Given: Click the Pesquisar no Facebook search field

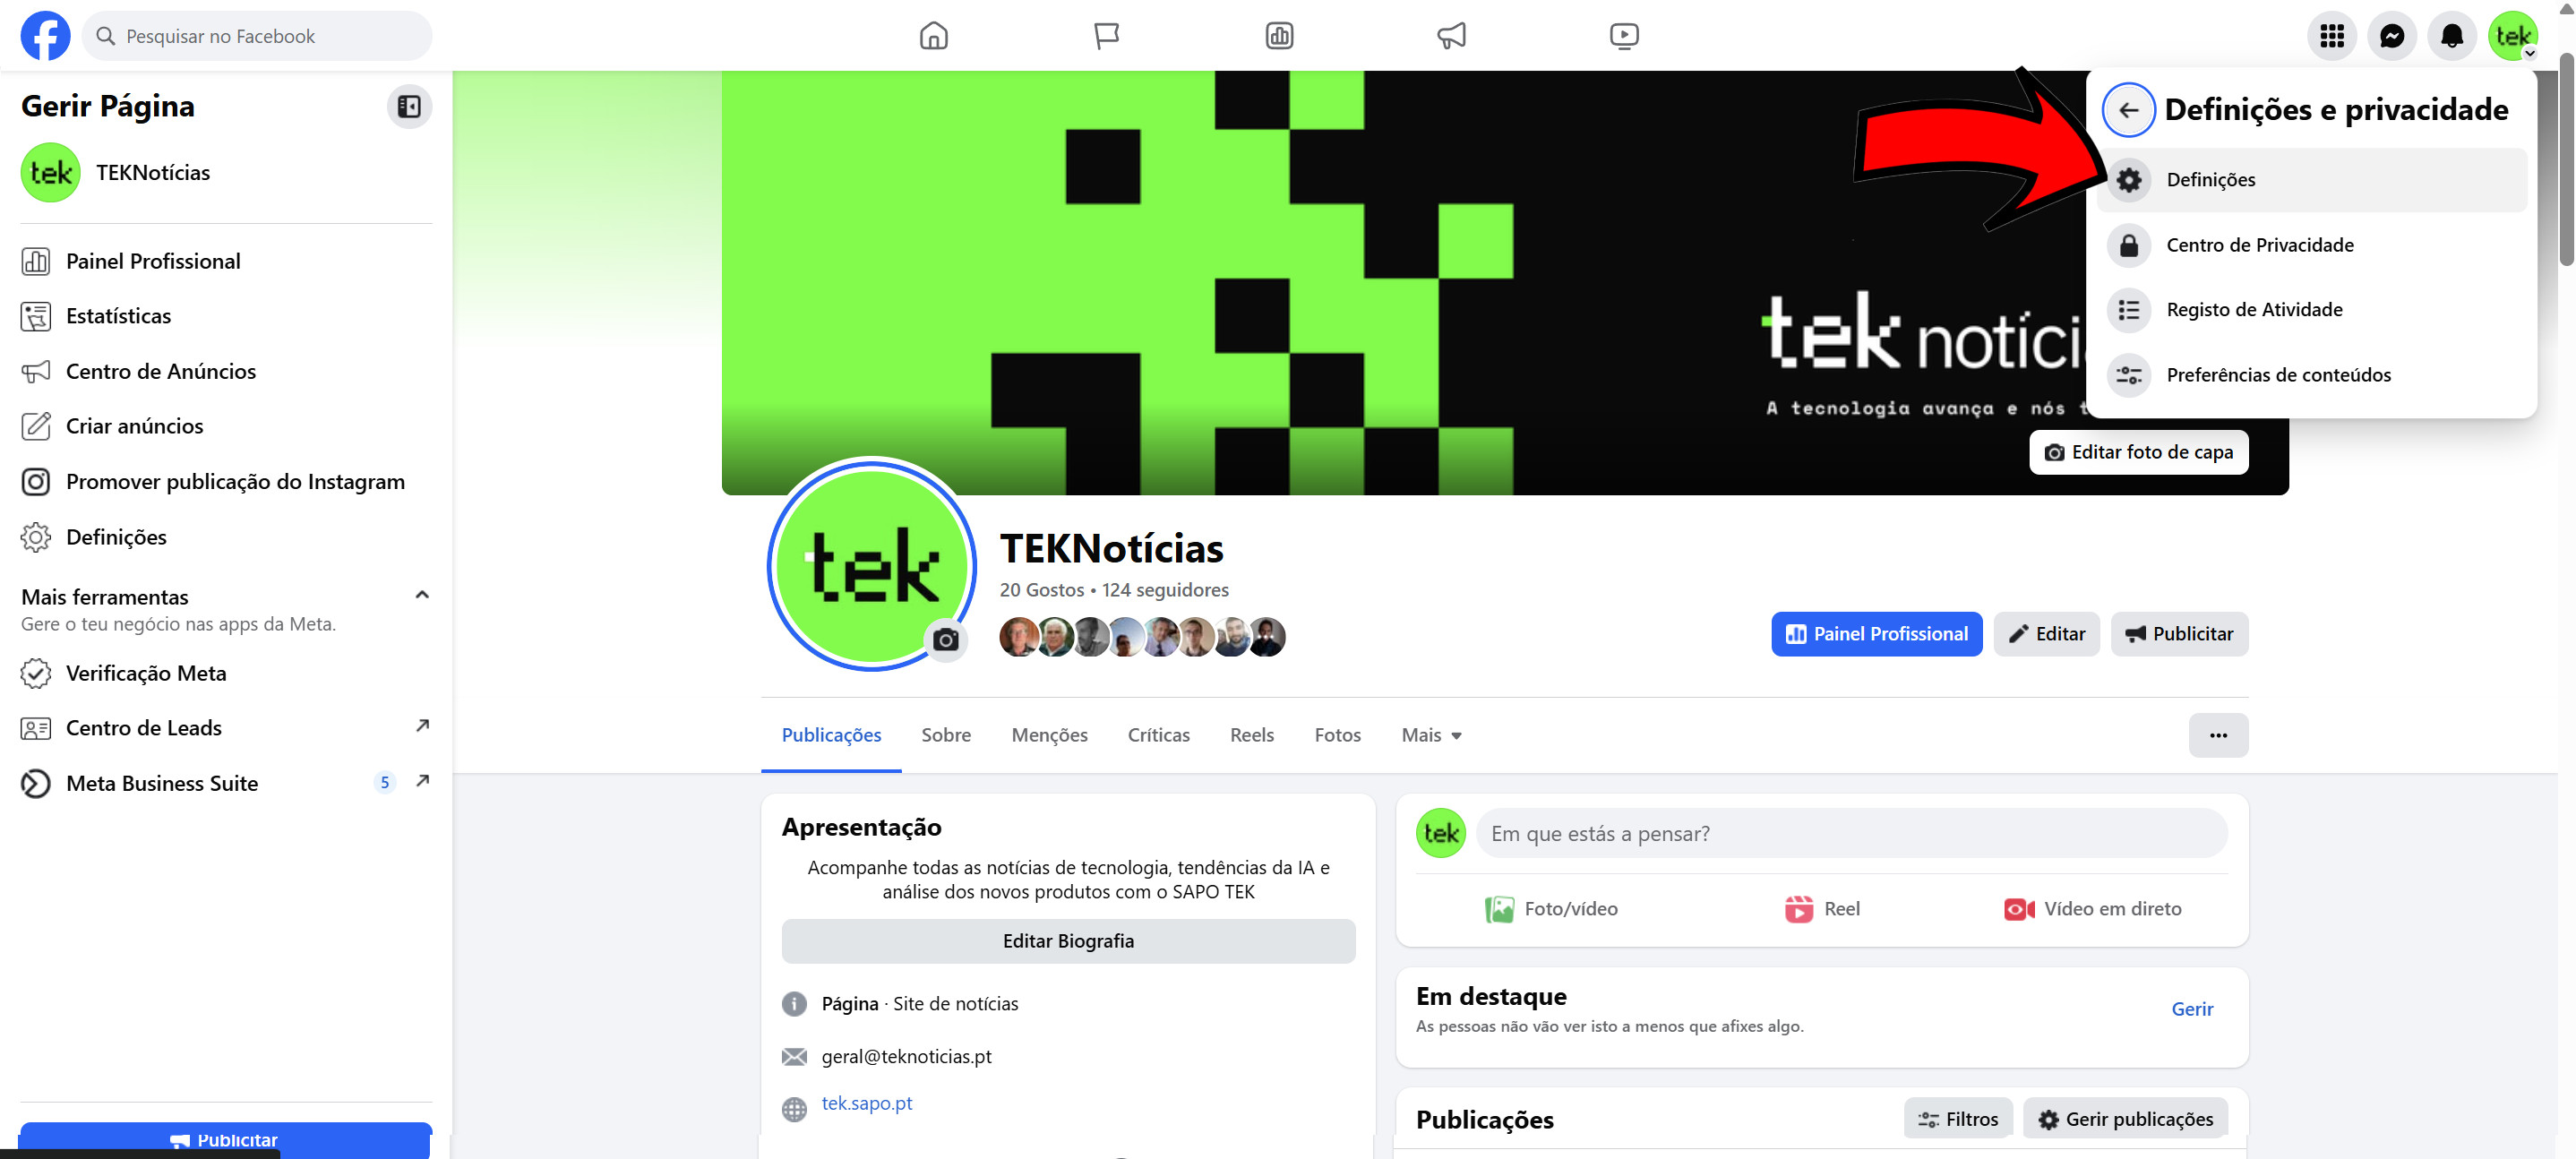Looking at the screenshot, I should point(257,36).
